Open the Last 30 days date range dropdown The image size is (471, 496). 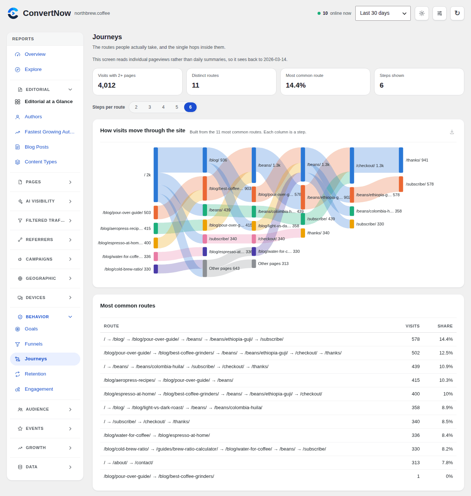383,13
